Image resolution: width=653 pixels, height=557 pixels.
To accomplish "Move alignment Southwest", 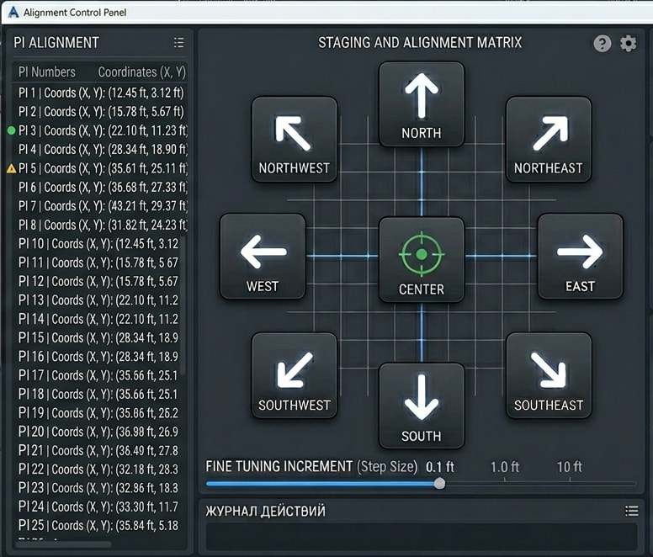I will [294, 375].
